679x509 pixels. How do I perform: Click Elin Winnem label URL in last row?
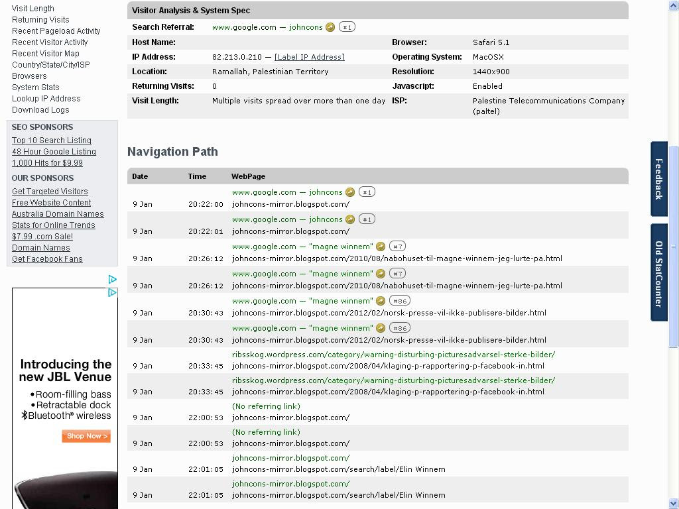pyautogui.click(x=339, y=495)
